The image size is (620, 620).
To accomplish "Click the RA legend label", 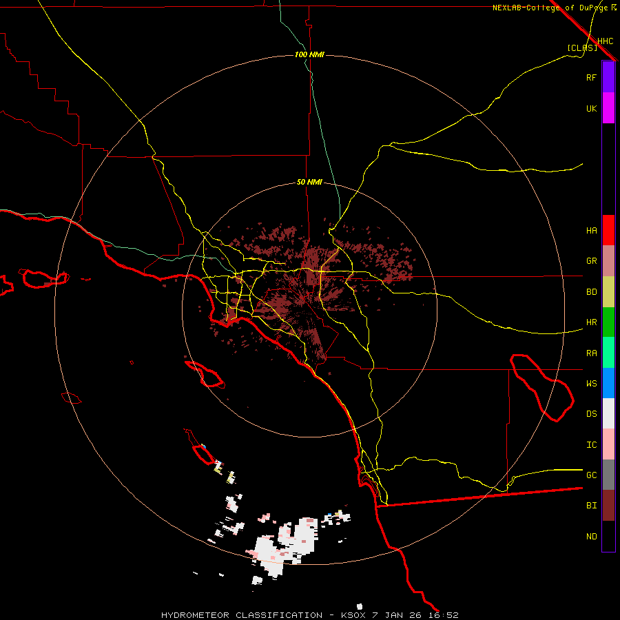I will coord(591,353).
